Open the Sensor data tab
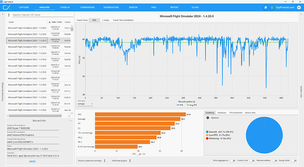 pyautogui.click(x=250, y=113)
